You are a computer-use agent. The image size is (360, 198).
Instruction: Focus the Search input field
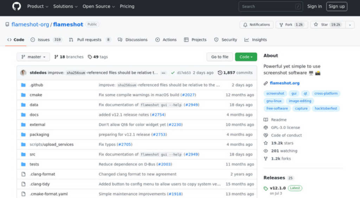coord(271,6)
